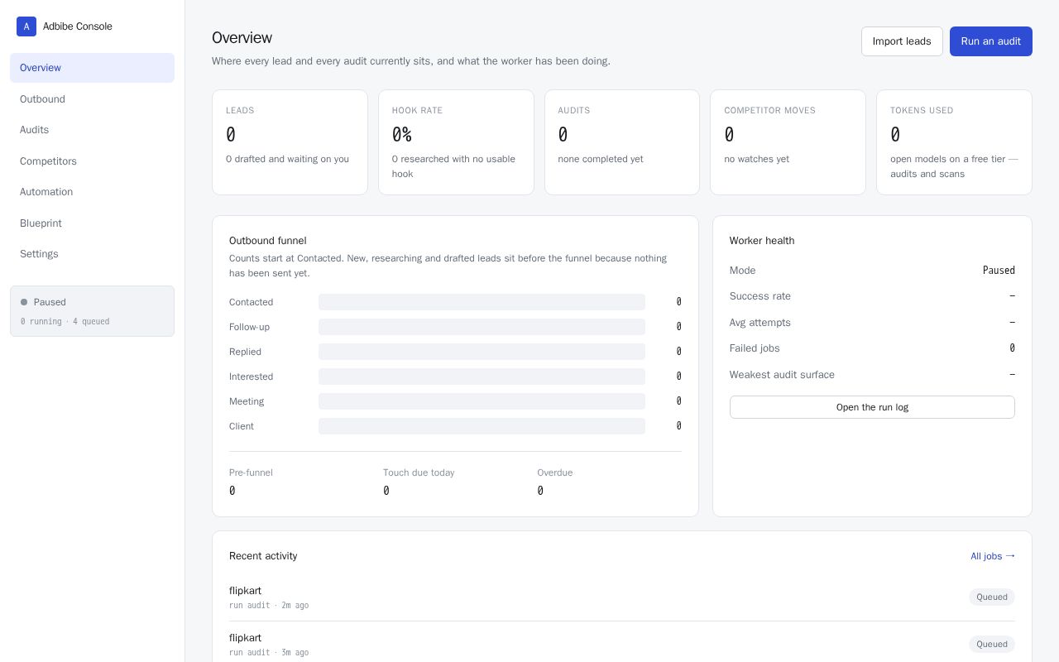1059x662 pixels.
Task: Open the Outbound section
Action: (x=92, y=99)
